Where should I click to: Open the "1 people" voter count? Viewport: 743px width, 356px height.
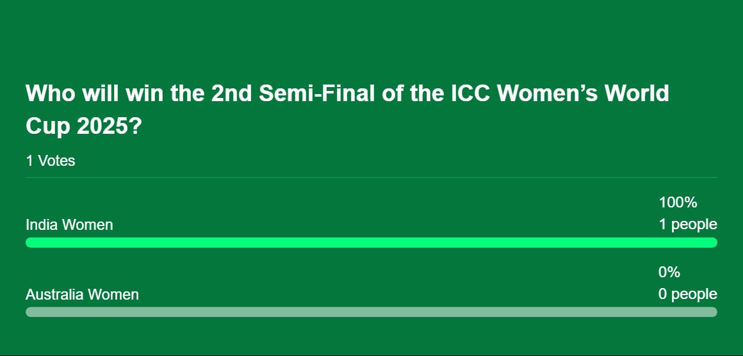(x=688, y=224)
